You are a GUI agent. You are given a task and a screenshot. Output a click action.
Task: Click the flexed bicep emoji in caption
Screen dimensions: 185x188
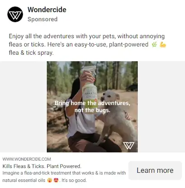coord(163,45)
